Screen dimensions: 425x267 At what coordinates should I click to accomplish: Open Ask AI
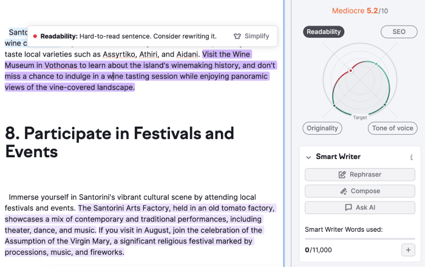coord(359,208)
